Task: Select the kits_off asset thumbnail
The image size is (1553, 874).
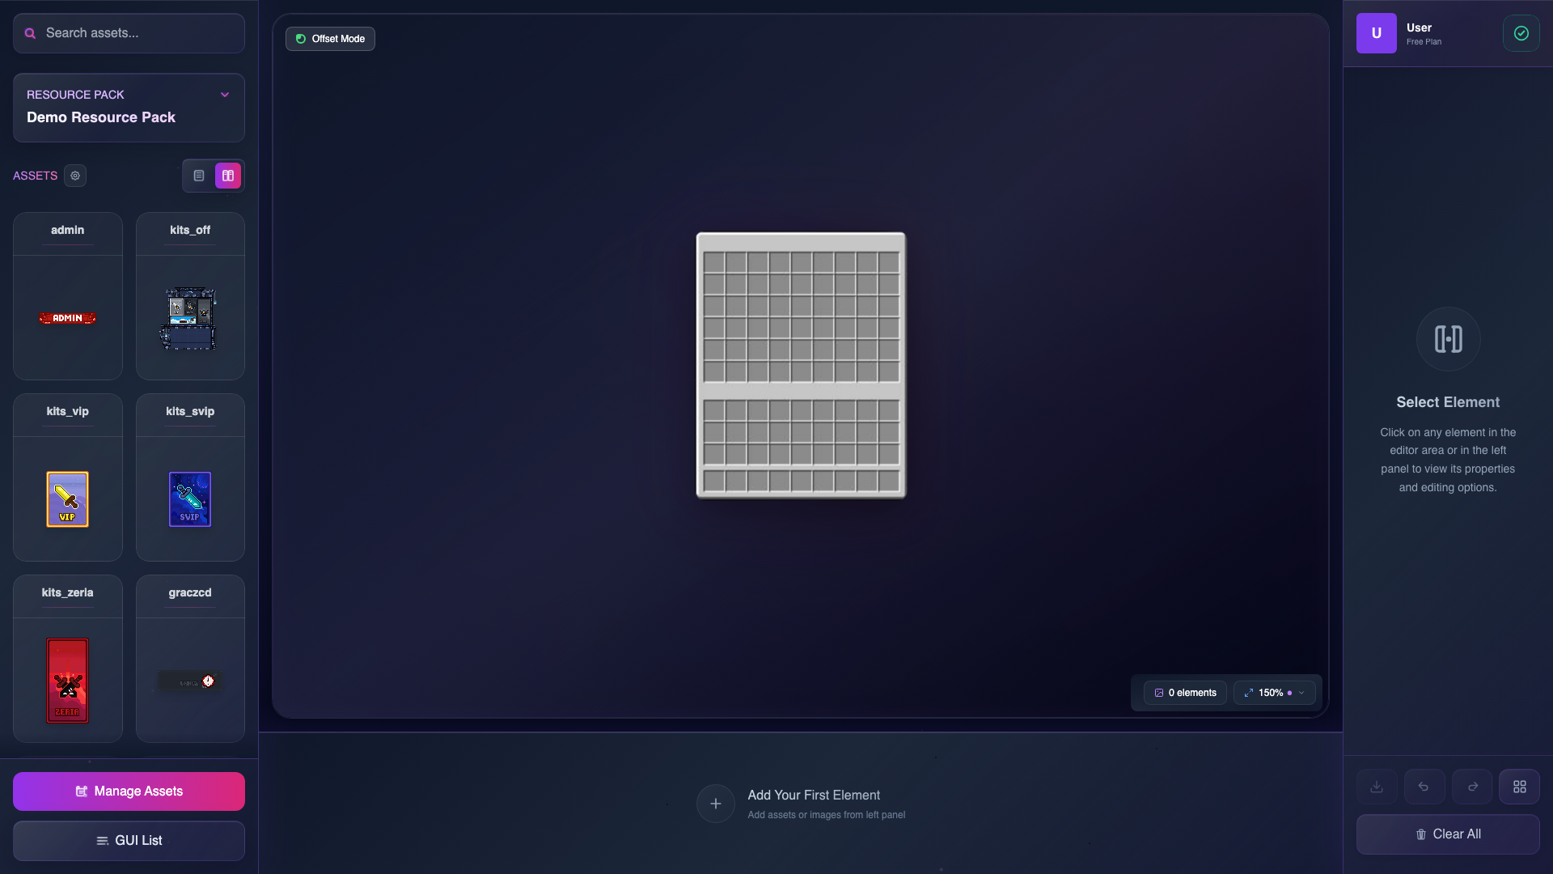Action: [190, 318]
